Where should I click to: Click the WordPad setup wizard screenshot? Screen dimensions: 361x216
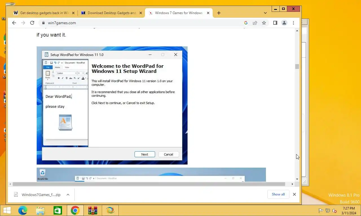(112, 105)
